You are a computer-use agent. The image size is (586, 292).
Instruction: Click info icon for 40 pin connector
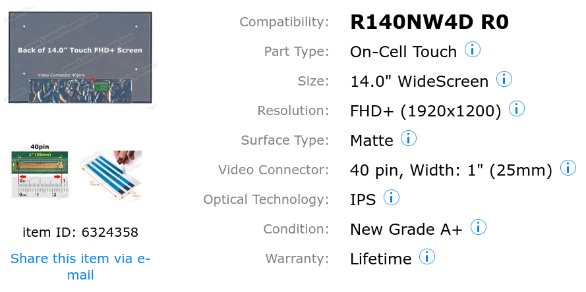[x=568, y=168]
